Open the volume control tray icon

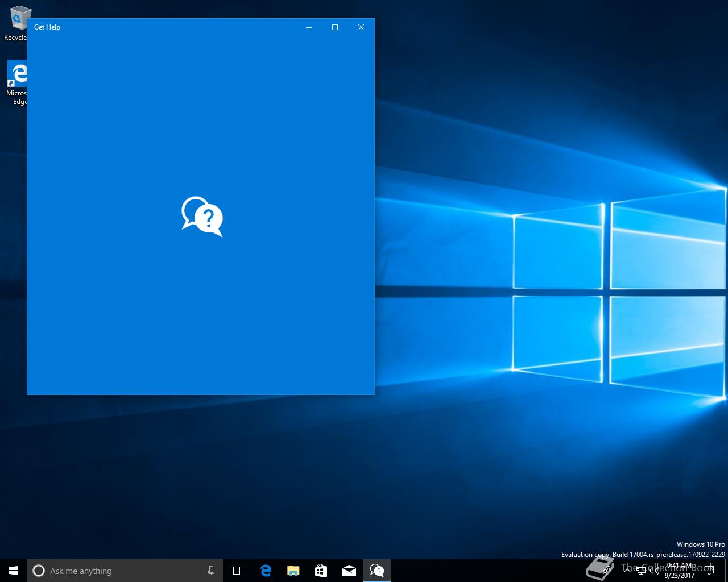pyautogui.click(x=655, y=571)
